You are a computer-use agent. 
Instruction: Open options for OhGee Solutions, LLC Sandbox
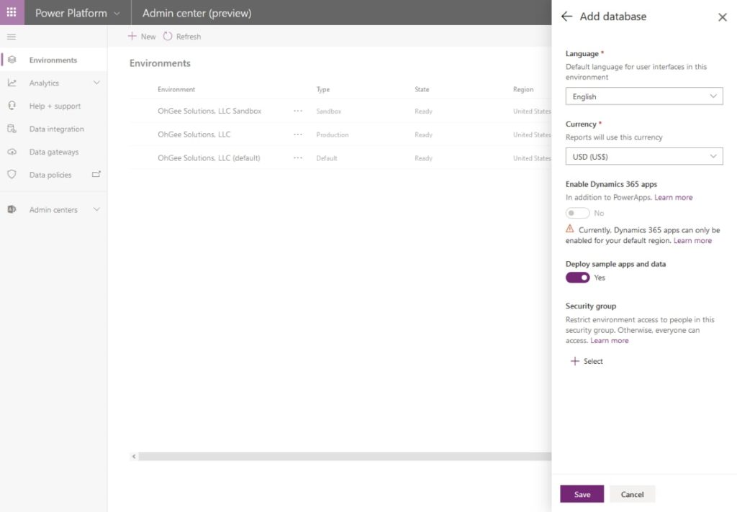tap(298, 111)
